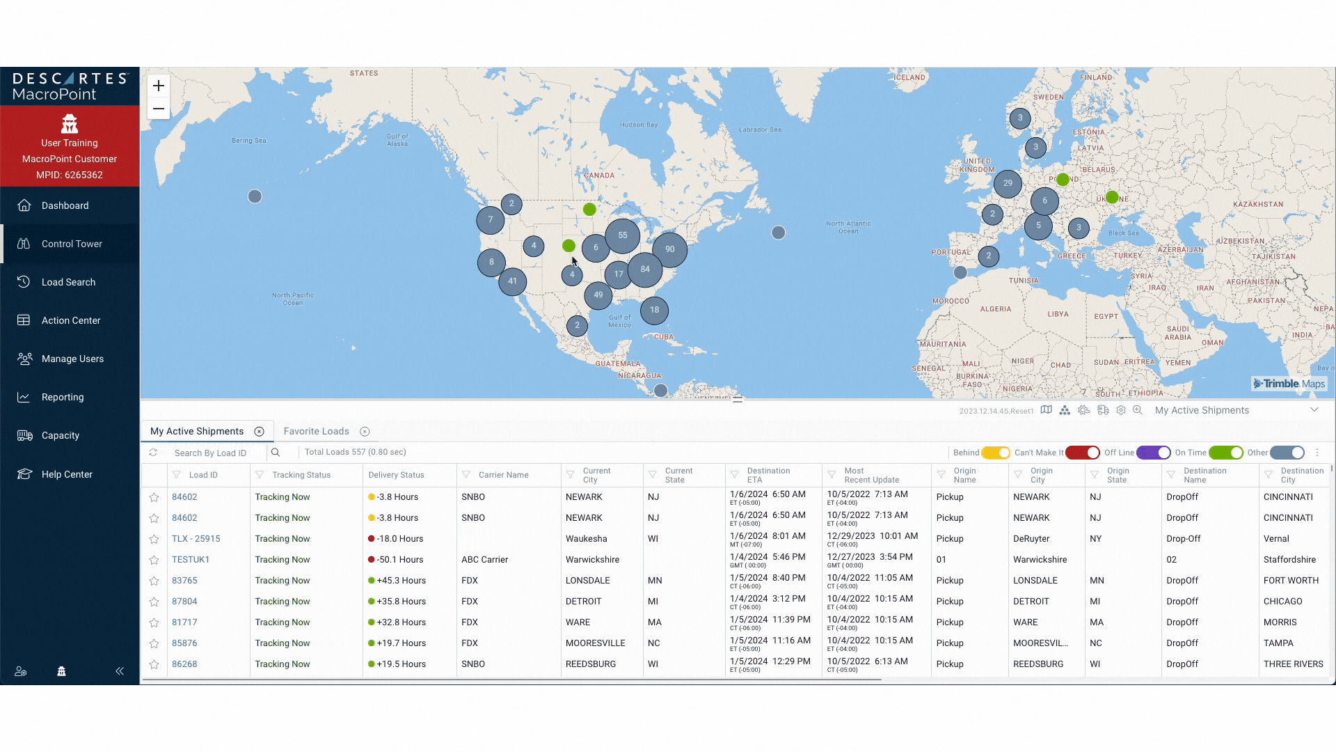Click the grid's horizontal scrollbar
The height and width of the screenshot is (752, 1336).
click(512, 679)
